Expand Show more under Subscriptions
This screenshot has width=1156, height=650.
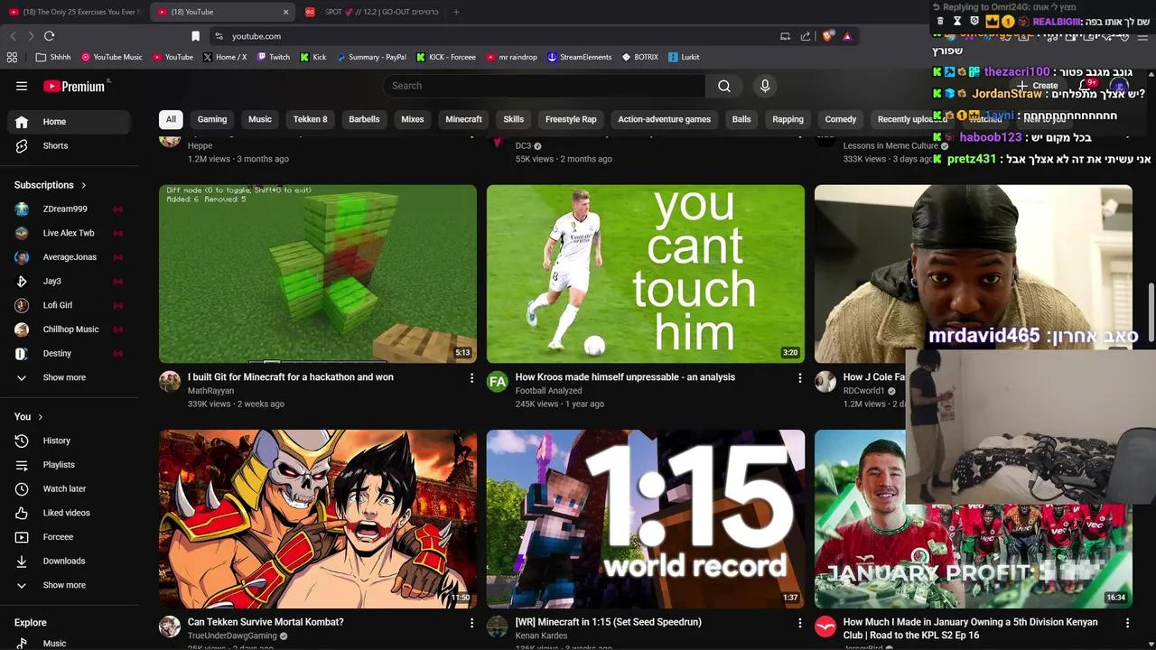[x=70, y=377]
